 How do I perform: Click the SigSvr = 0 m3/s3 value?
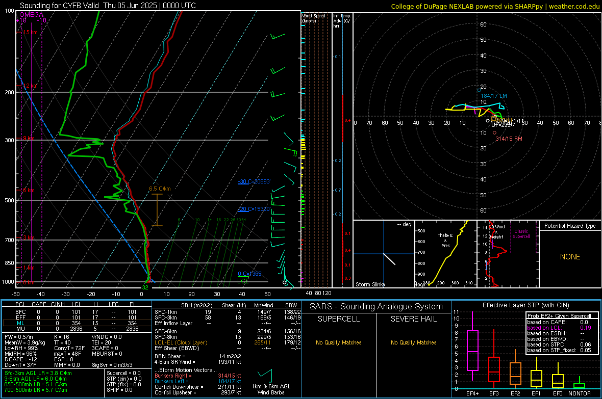click(x=112, y=365)
